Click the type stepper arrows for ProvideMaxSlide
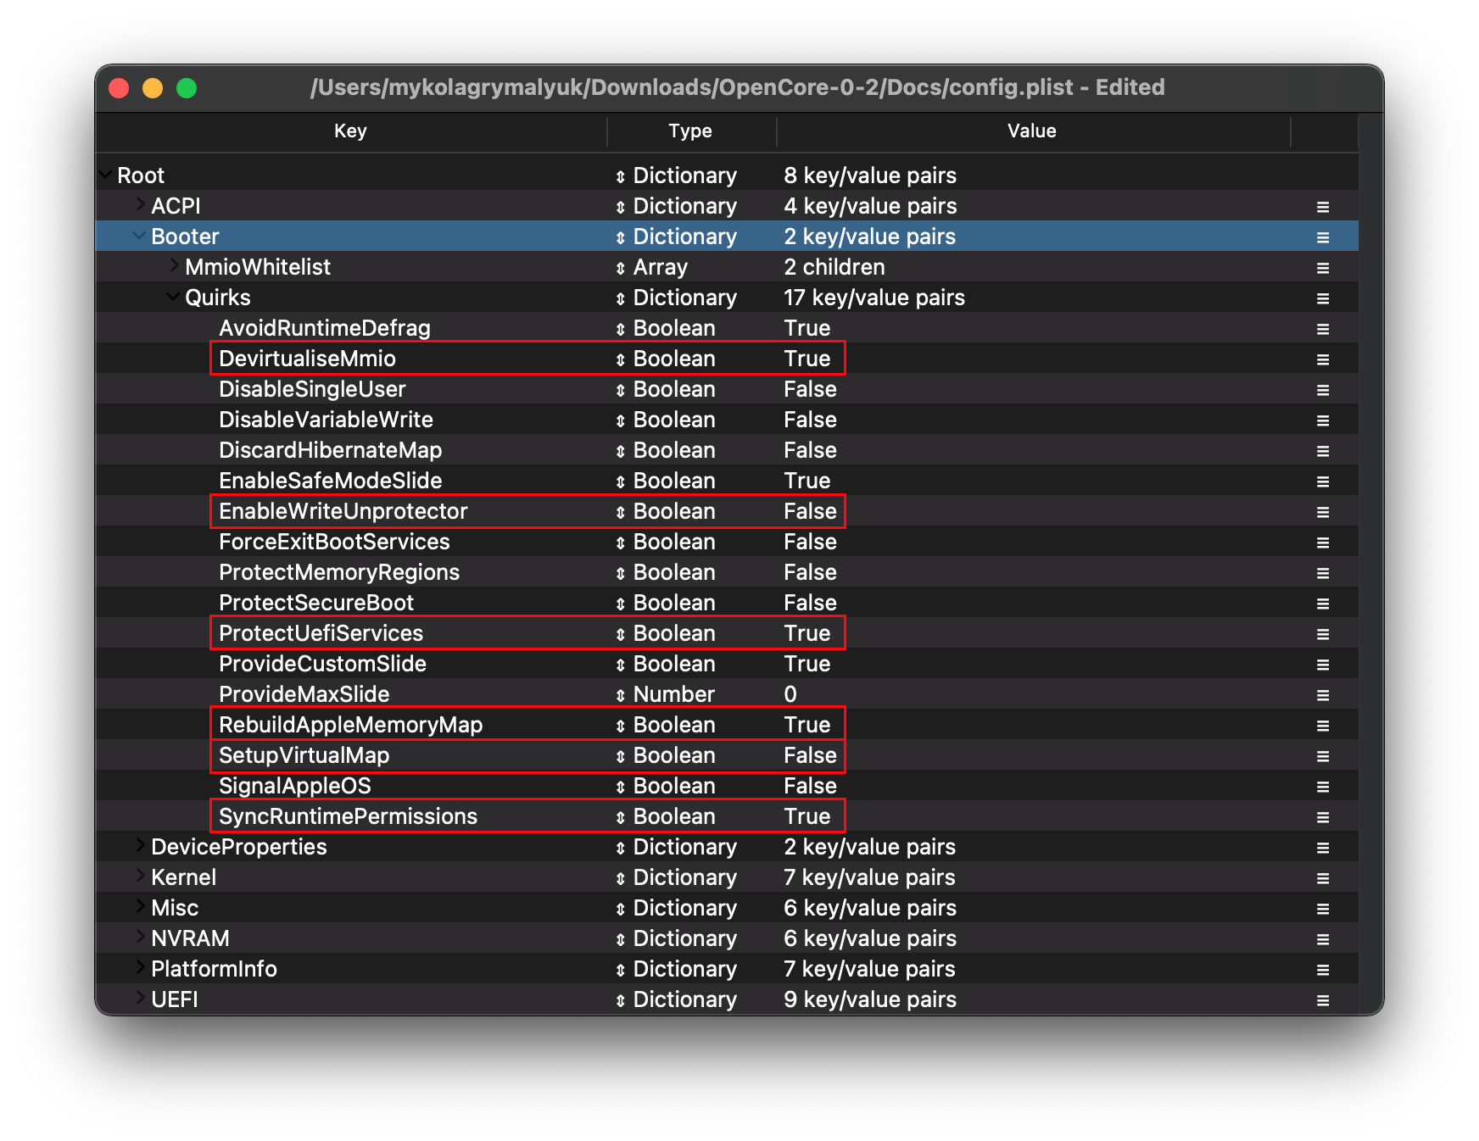 pos(620,695)
